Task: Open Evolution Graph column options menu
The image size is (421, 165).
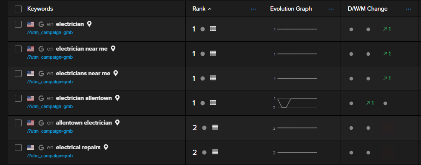Action: point(331,9)
